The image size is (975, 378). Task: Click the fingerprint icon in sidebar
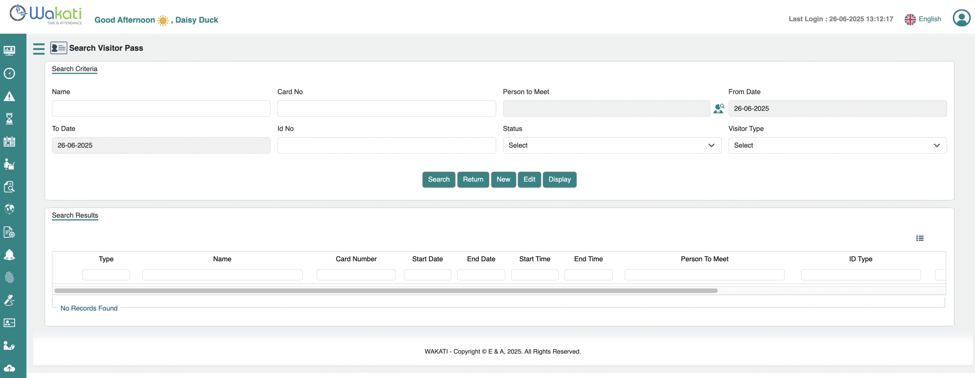pyautogui.click(x=10, y=278)
